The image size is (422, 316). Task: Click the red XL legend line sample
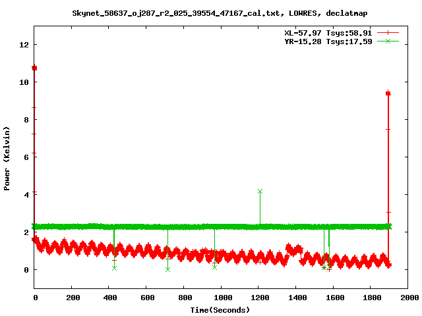pyautogui.click(x=388, y=32)
